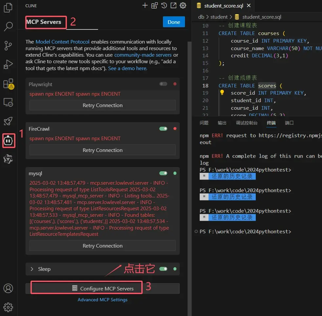Turn off the mysql server toggle
Screen dimensions: 322x316
[x=163, y=173]
